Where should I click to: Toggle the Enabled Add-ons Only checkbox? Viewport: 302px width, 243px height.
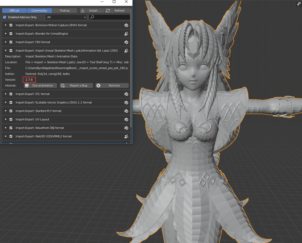(5, 17)
